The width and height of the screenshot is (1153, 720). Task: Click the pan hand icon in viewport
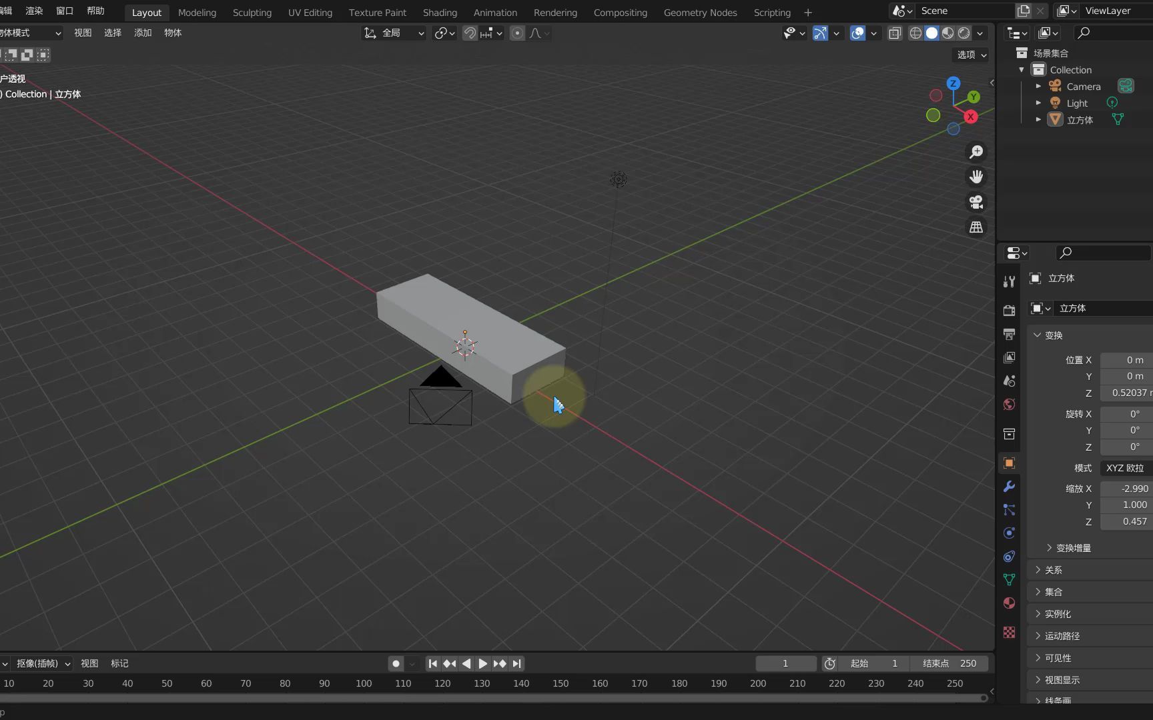point(976,177)
